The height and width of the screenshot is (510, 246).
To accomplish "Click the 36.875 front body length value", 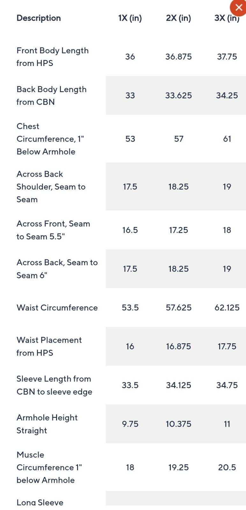I will pos(178,57).
